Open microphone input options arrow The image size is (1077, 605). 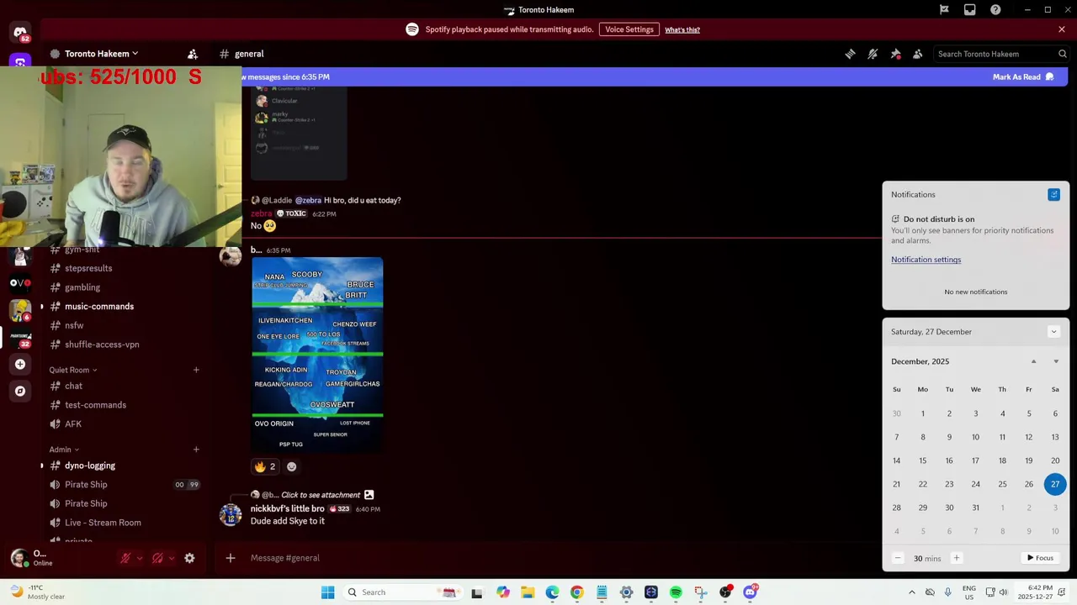pyautogui.click(x=140, y=558)
